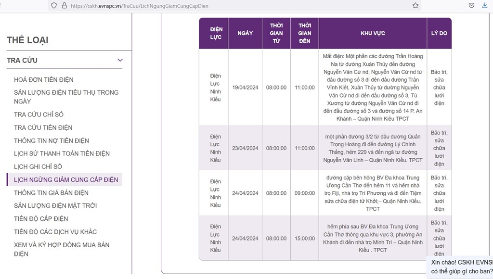Open LỊCH SỬ THANH TOÁN TIỀN ĐIỆN
The height and width of the screenshot is (279, 493).
(x=62, y=153)
